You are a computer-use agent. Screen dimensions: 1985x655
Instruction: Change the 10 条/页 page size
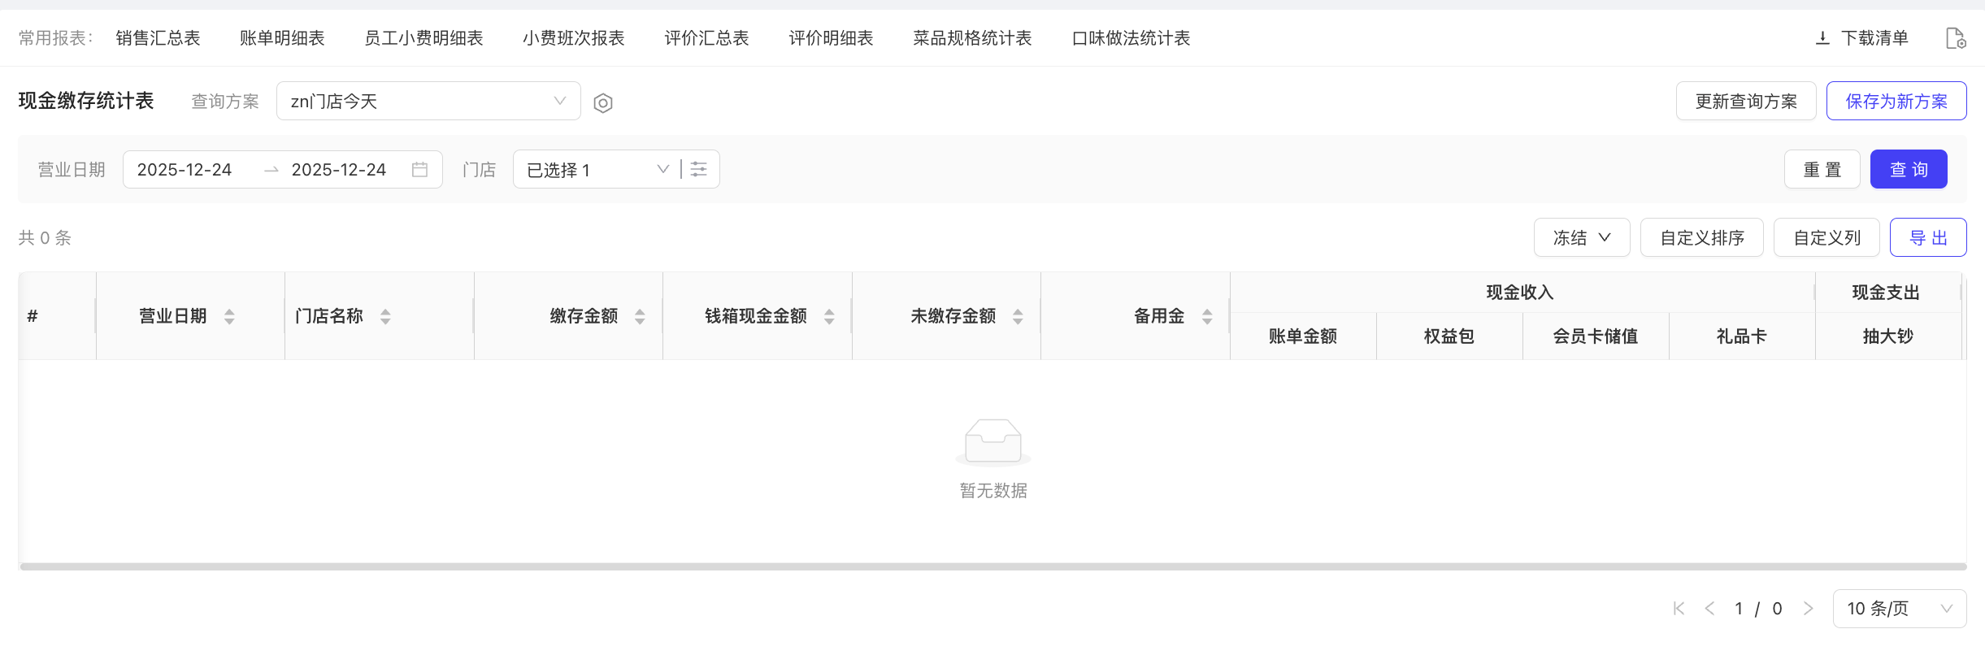[x=1899, y=609]
